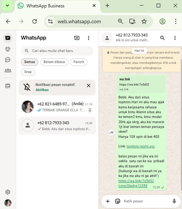Bookmark this page with star icon

144,21
